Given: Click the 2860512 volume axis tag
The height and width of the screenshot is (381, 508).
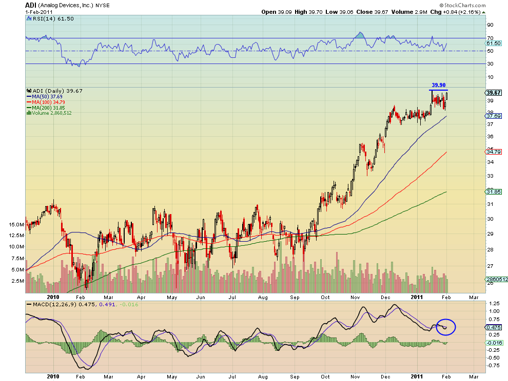Looking at the screenshot, I should 496,279.
